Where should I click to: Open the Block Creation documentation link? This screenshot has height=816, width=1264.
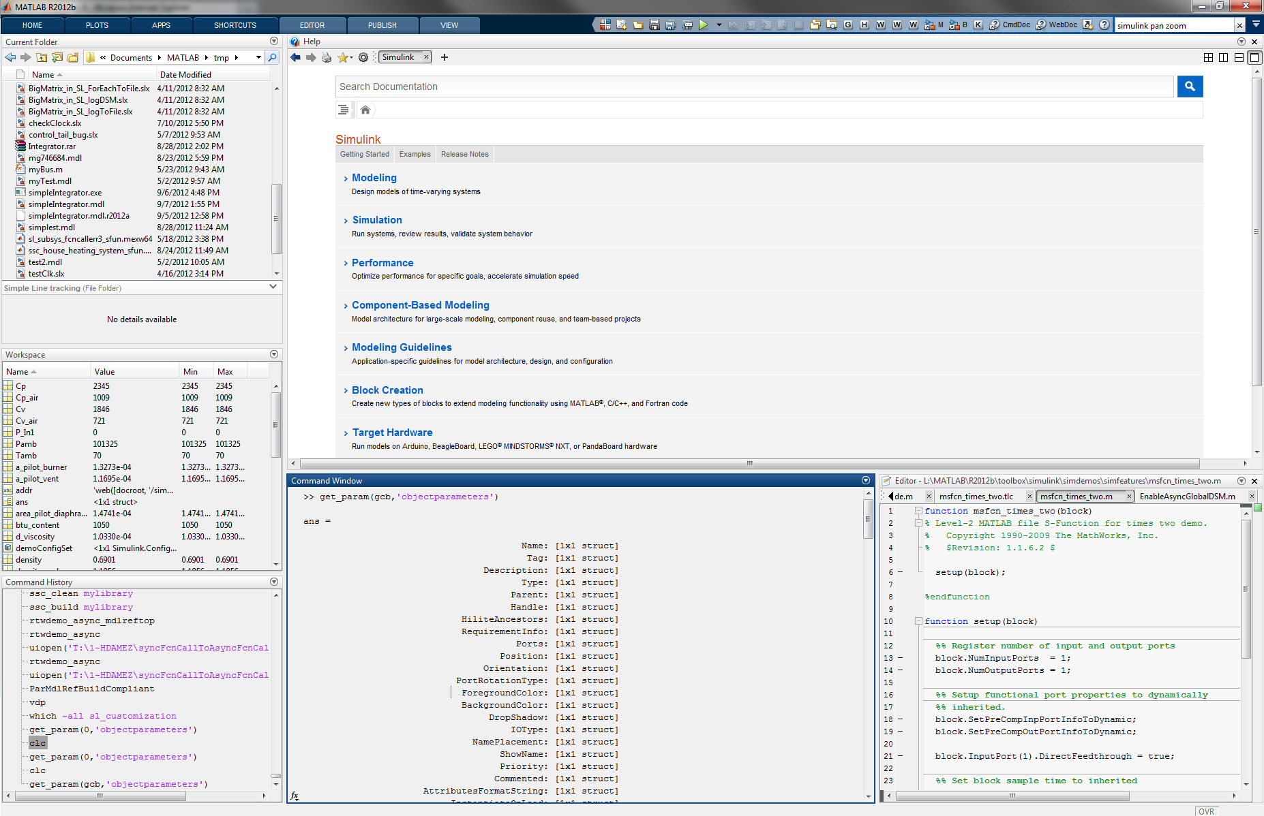coord(387,390)
